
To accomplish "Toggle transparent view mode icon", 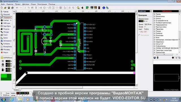I will pos(83,8).
